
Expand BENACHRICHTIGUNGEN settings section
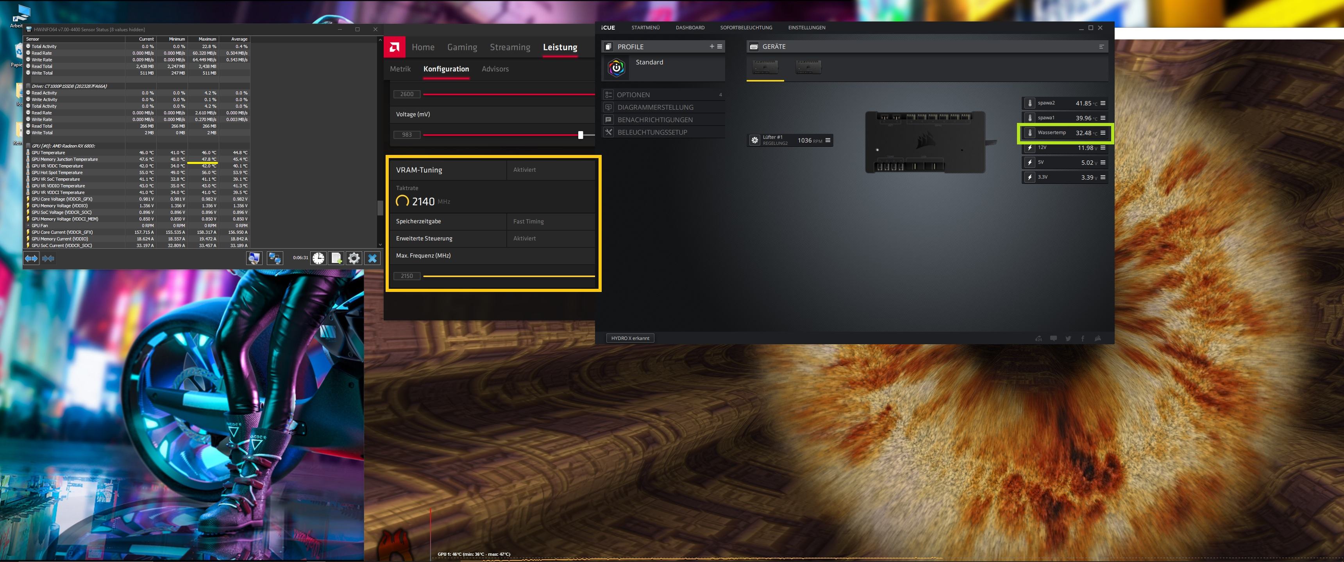pos(652,119)
